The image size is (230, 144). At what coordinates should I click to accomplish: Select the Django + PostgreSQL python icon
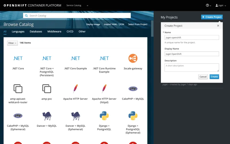[x=104, y=116]
